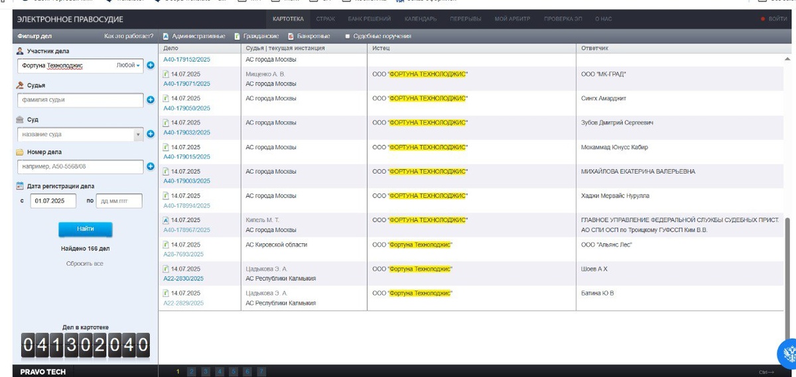Click the Электронное правосудие site title

(x=70, y=19)
